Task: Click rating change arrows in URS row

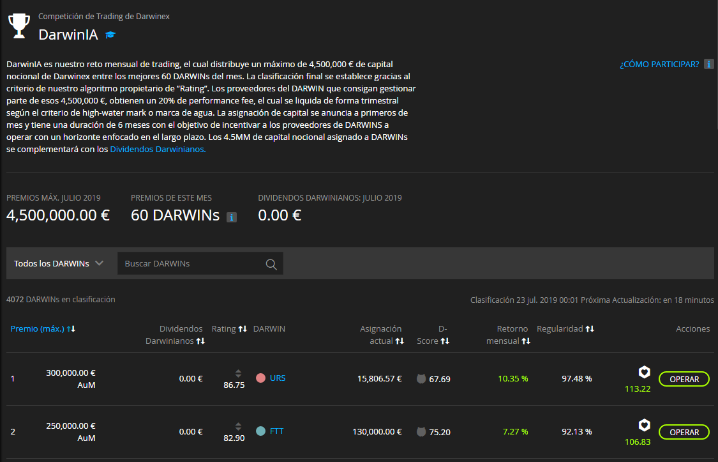Action: pyautogui.click(x=238, y=373)
